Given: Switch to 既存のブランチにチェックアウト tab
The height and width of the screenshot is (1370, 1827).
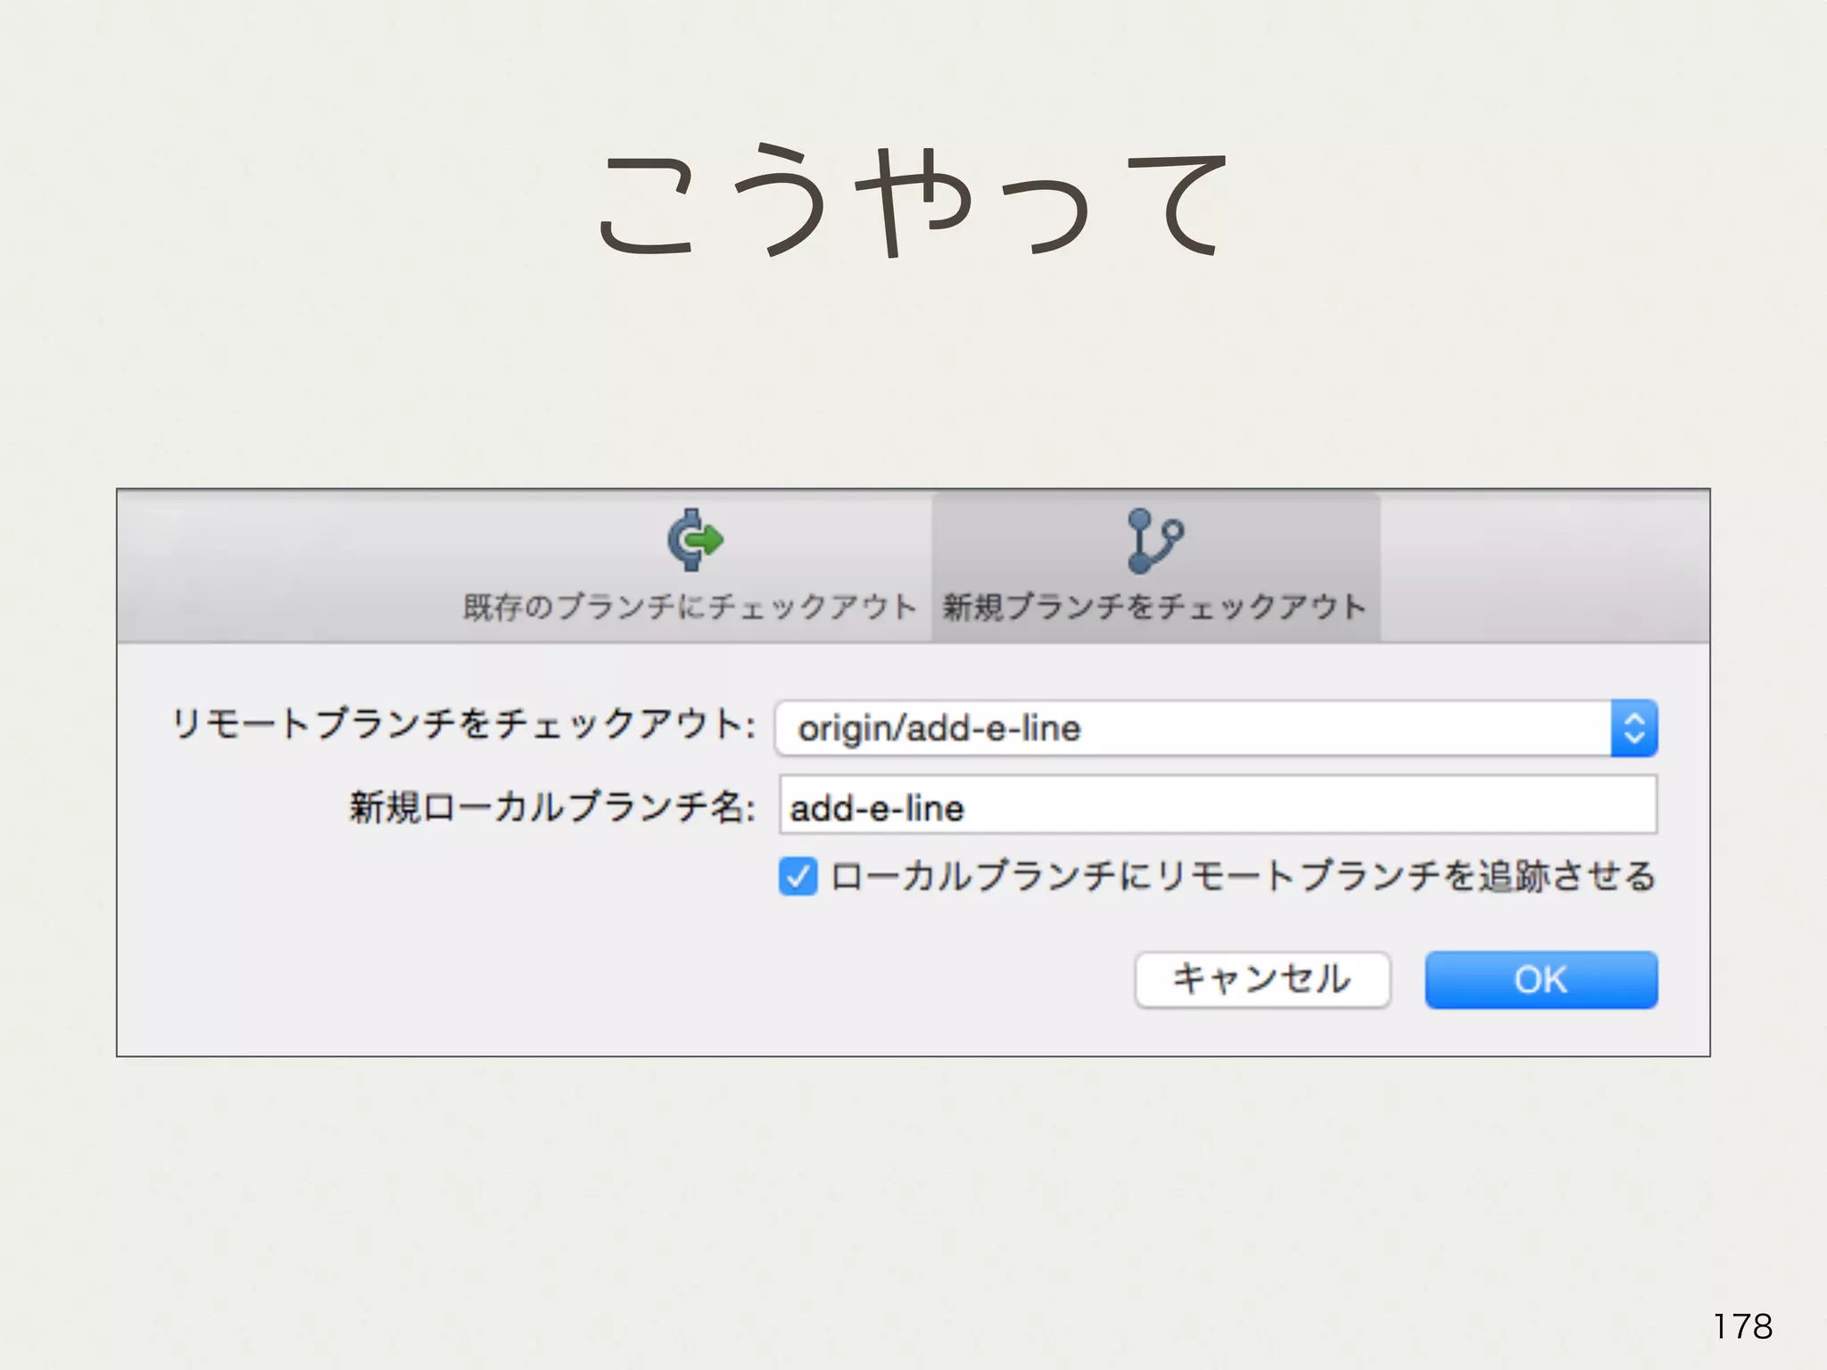Looking at the screenshot, I should (689, 607).
